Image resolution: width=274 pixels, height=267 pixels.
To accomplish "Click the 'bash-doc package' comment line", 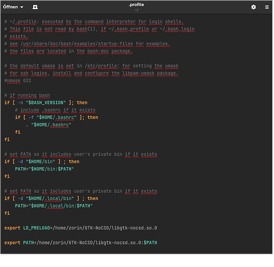I will (x=68, y=51).
